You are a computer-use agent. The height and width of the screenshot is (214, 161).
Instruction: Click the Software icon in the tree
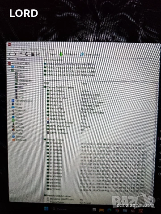(13, 127)
